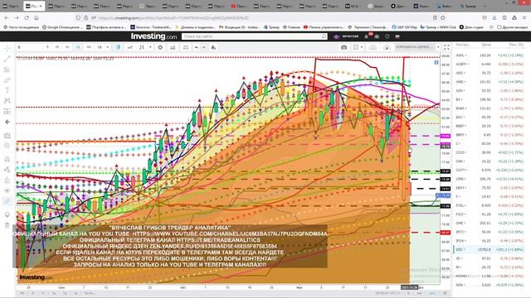Image resolution: width=531 pixels, height=298 pixels.
Task: Select the ruler measure tool
Action: click(x=7, y=135)
